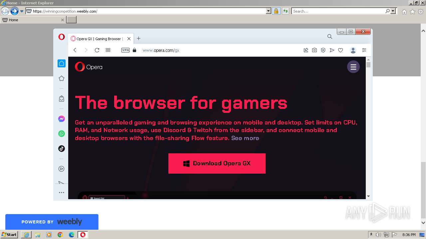Open the player icon in the Opera sidebar
Viewport: 426px width, 239px height.
[x=62, y=169]
